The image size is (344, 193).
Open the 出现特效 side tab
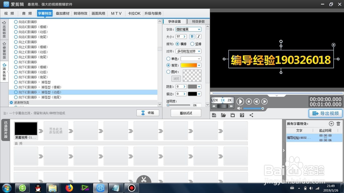(x=4, y=29)
